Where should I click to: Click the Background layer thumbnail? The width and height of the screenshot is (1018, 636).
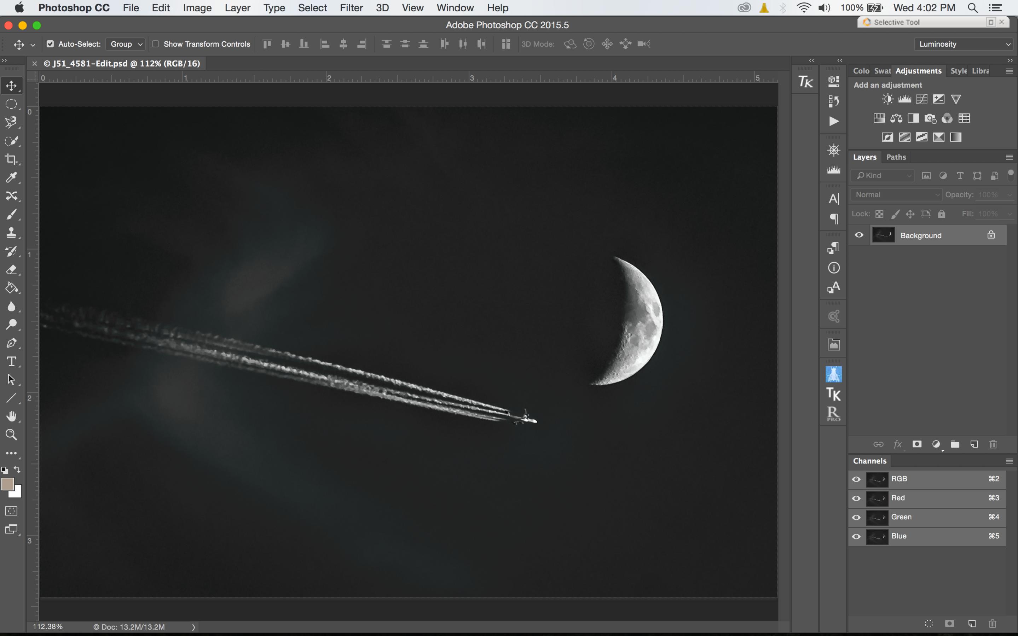883,234
